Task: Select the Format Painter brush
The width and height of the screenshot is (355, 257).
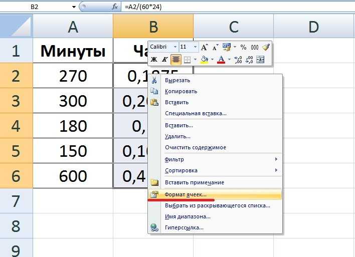Action: pyautogui.click(x=266, y=47)
